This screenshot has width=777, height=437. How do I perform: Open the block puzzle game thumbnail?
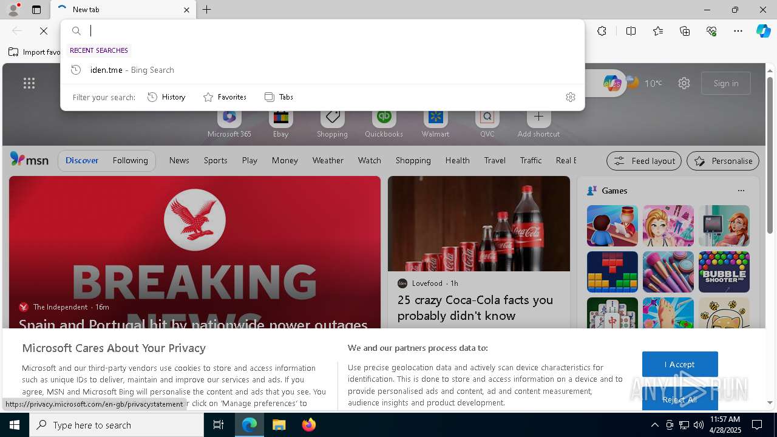point(612,272)
